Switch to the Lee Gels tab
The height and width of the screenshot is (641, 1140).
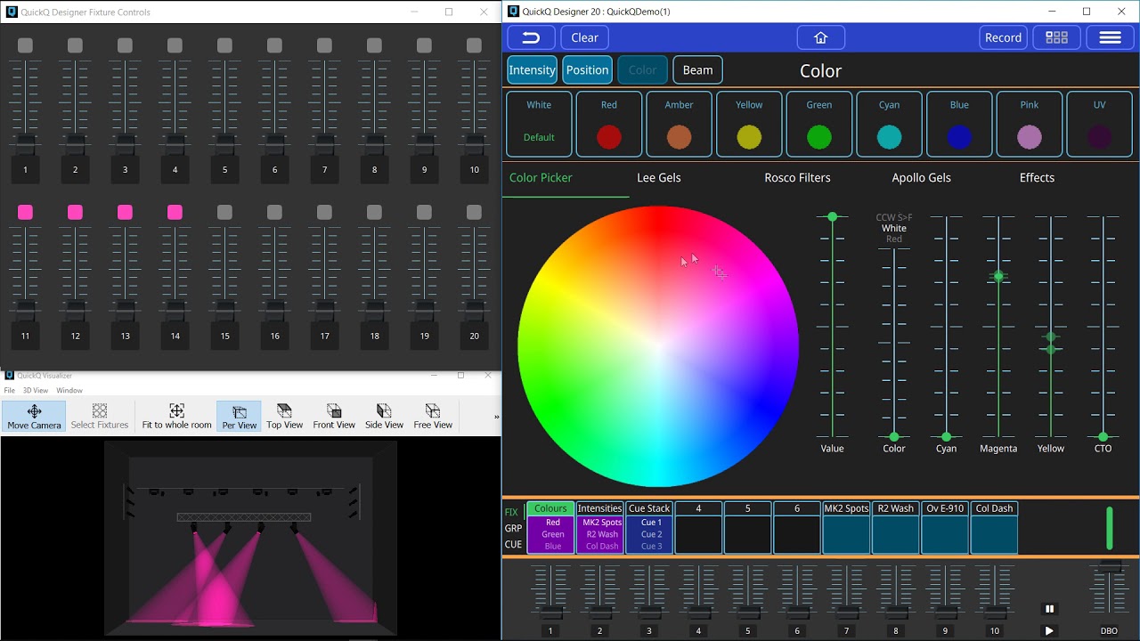(658, 178)
